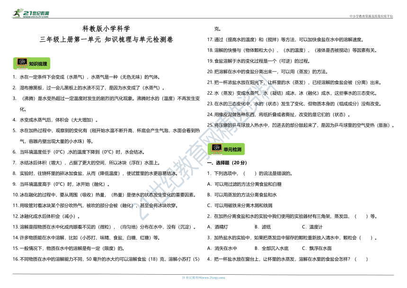Viewport: 407px width, 288px height.
Task: Click question 3 about 加热盐水的实验
Action: pyautogui.click(x=292, y=238)
